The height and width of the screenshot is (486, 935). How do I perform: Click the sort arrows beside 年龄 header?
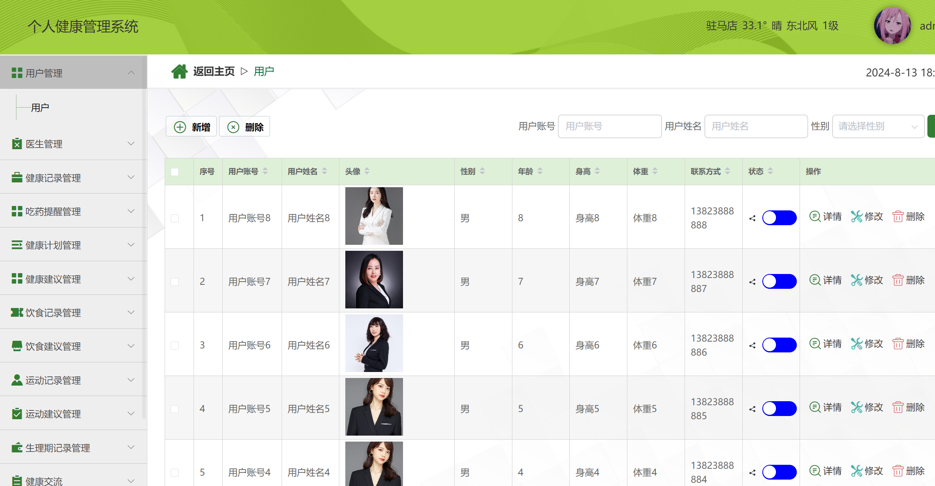tap(540, 171)
